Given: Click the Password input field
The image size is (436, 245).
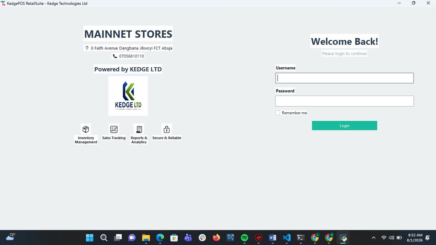Looking at the screenshot, I should [344, 101].
